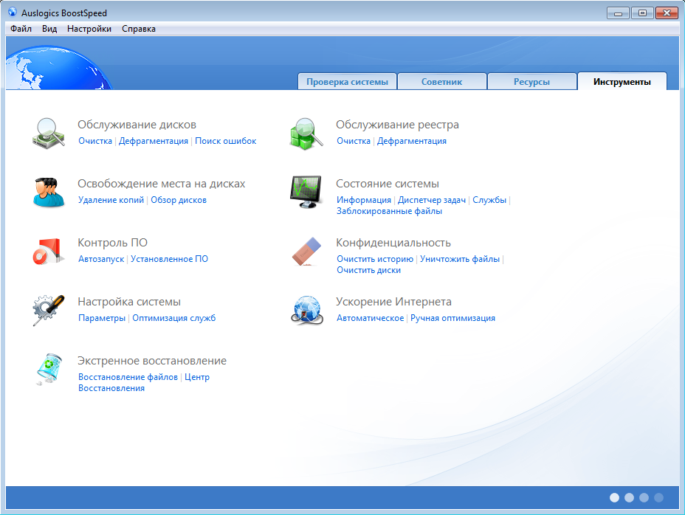
Task: Click the Ручная оптимизация link
Action: click(x=452, y=318)
